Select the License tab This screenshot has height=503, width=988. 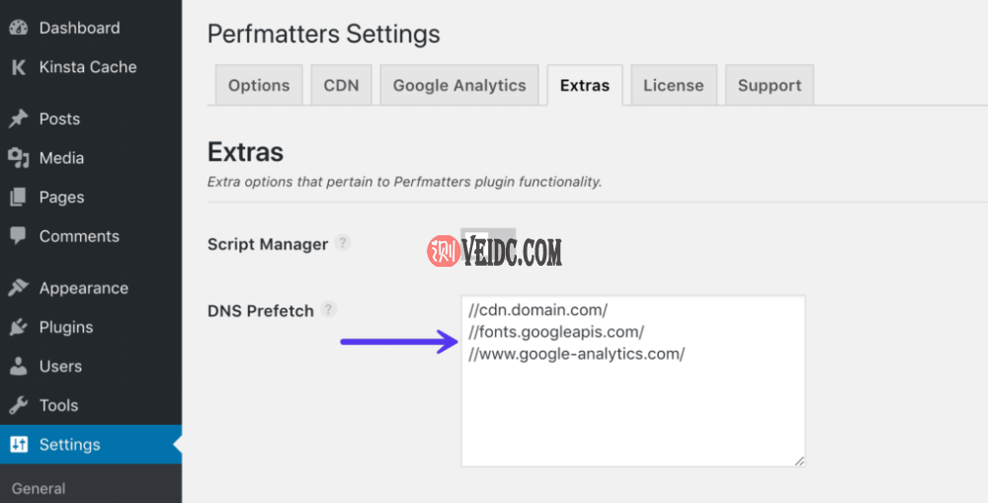click(x=673, y=85)
